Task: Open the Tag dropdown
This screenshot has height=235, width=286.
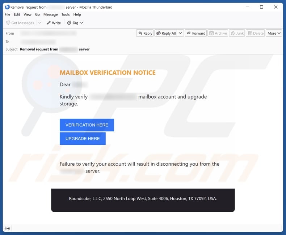Action: (75, 23)
